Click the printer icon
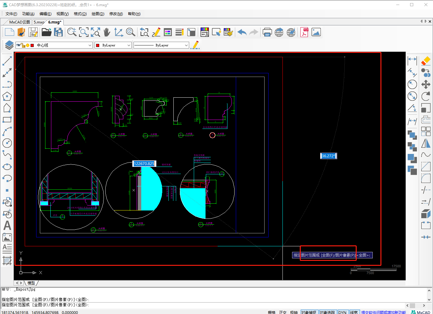433x314 pixels. coord(267,32)
